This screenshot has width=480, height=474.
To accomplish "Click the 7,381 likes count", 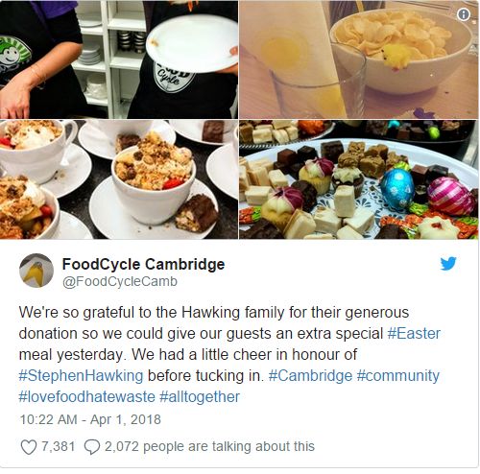I will pos(59,446).
